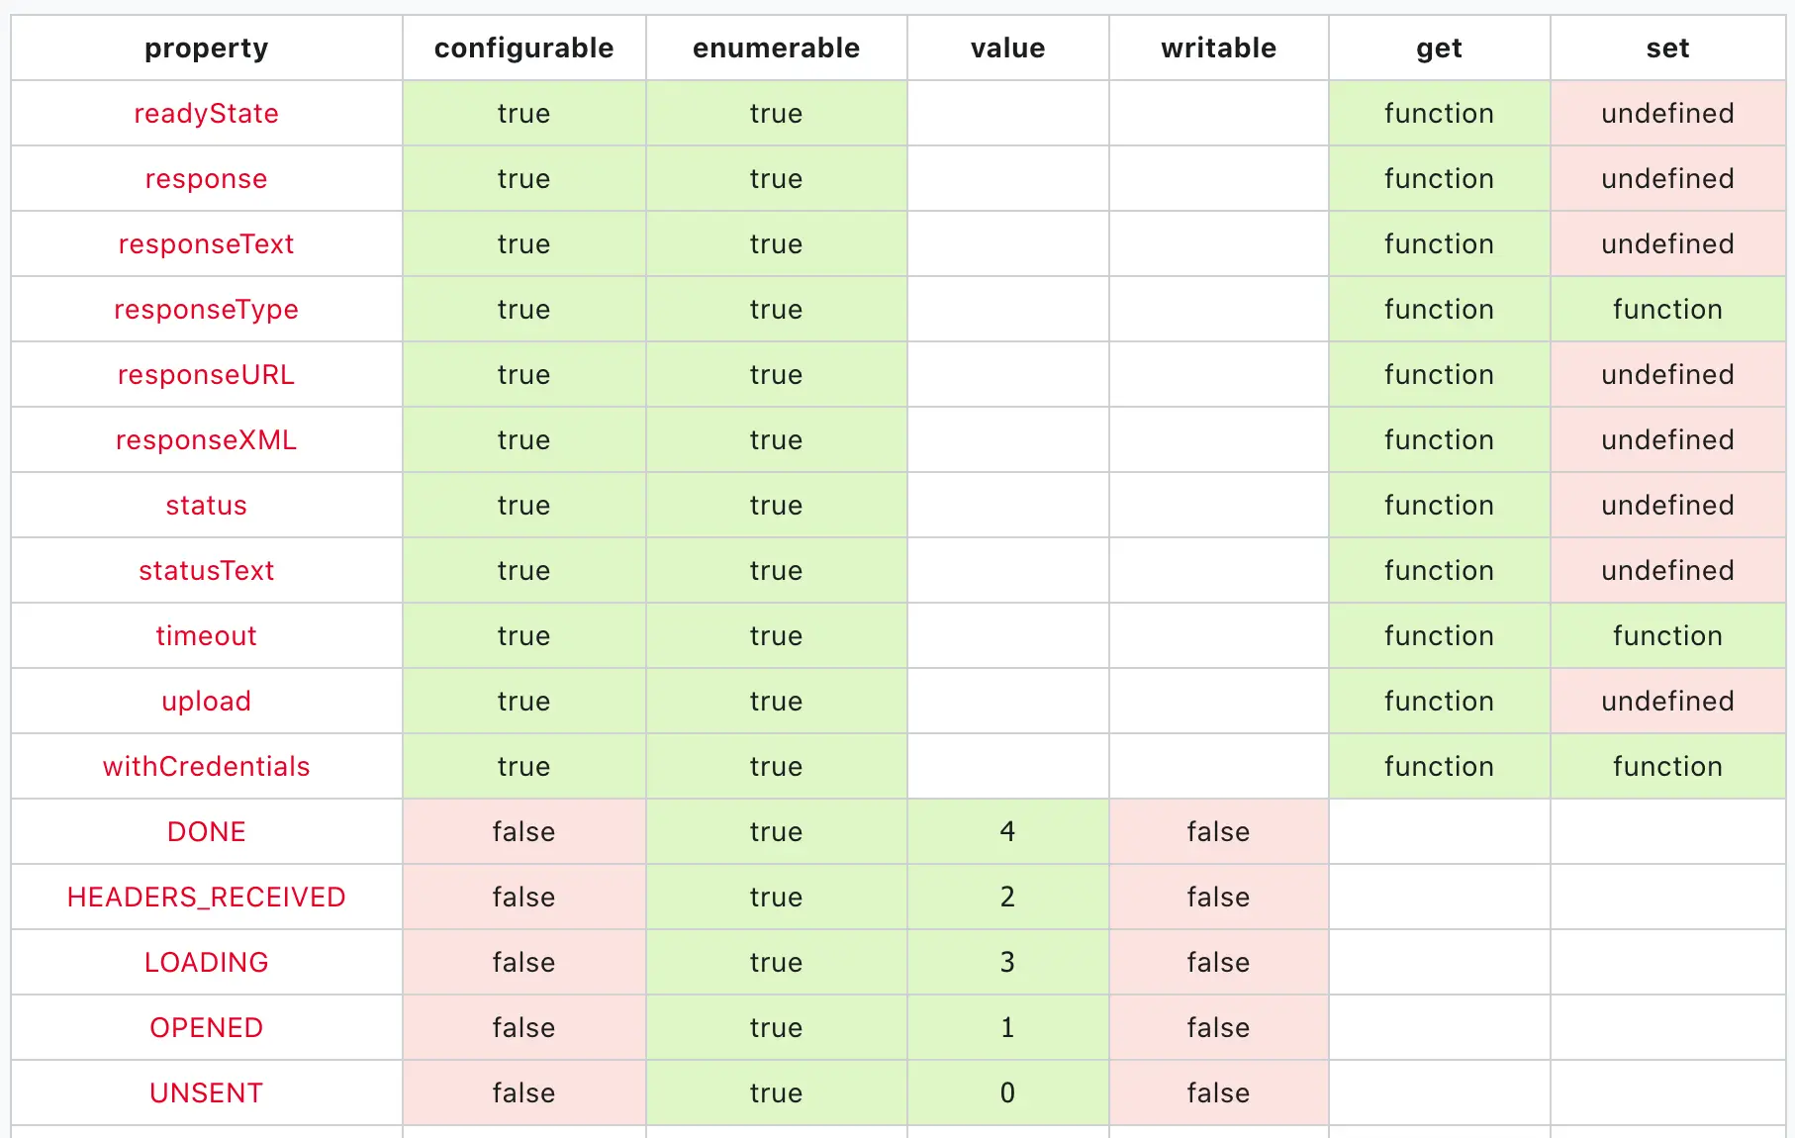Open the HEADERS_RECEIVED constant link

tap(206, 898)
